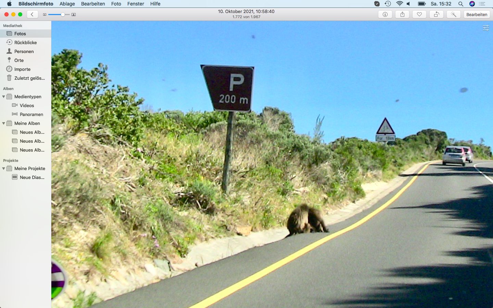Apply auto-enhance with magic wand icon
Image resolution: width=493 pixels, height=308 pixels.
pyautogui.click(x=454, y=14)
